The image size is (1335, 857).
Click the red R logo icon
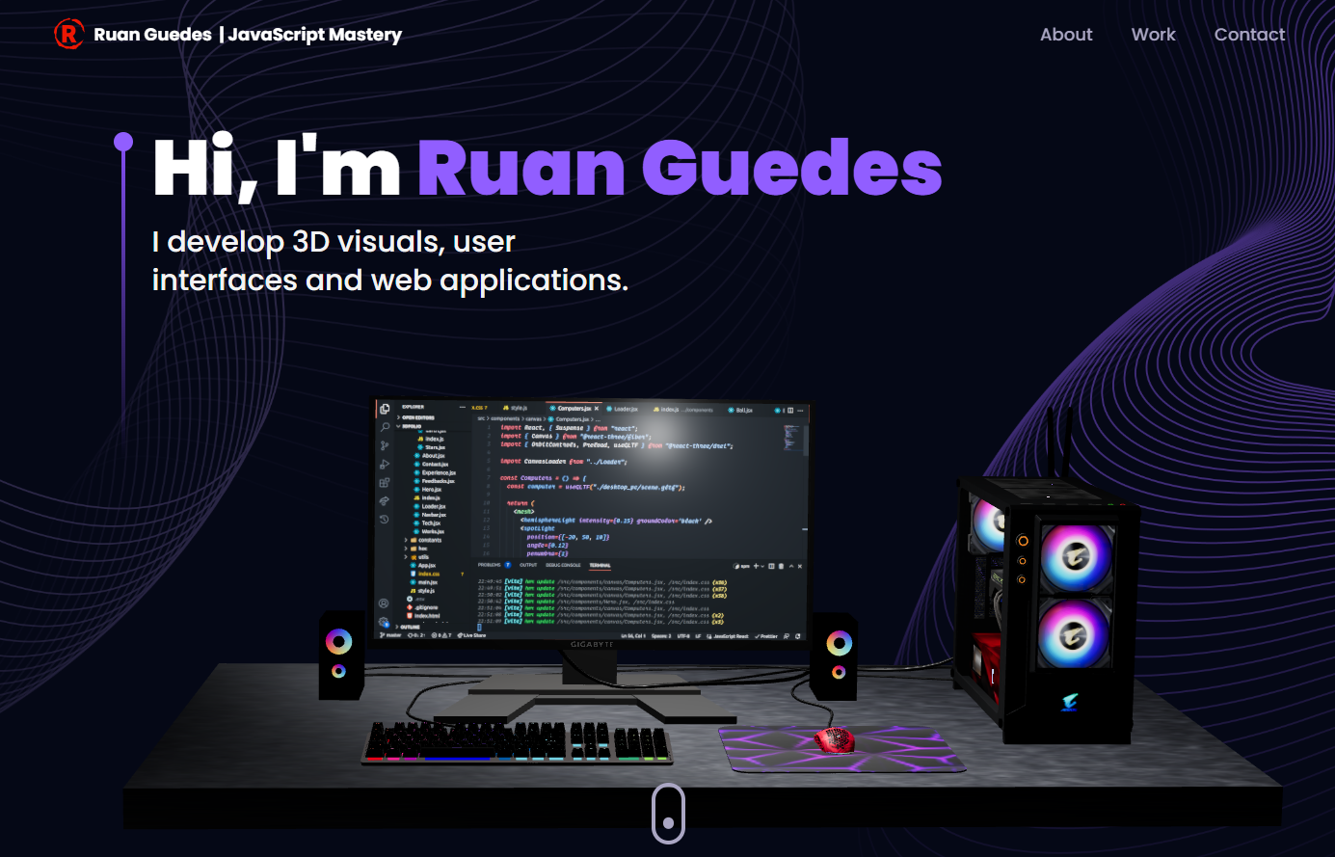click(69, 35)
